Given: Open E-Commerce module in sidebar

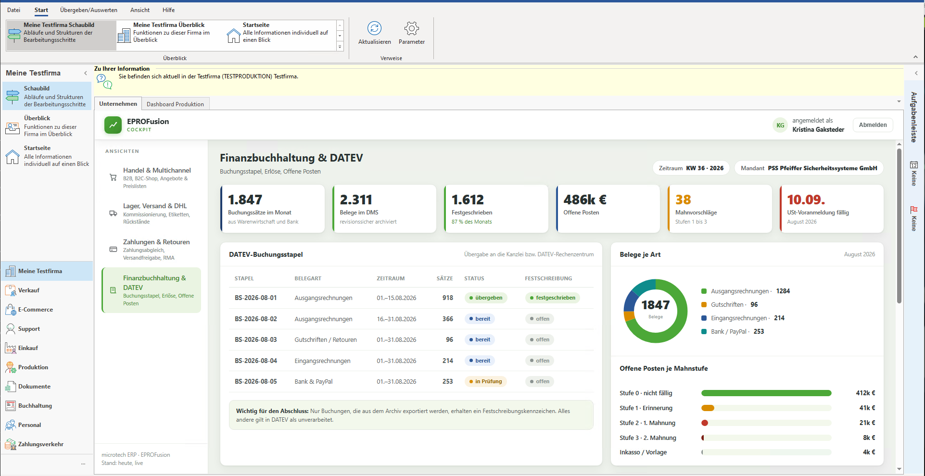Looking at the screenshot, I should [47, 310].
